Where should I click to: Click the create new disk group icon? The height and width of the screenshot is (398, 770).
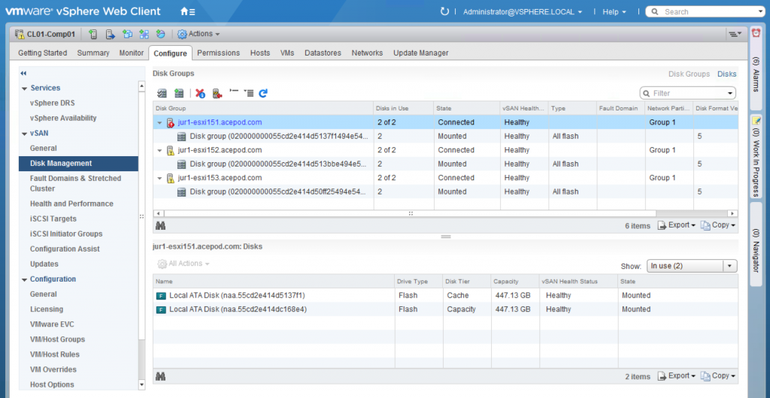point(179,93)
